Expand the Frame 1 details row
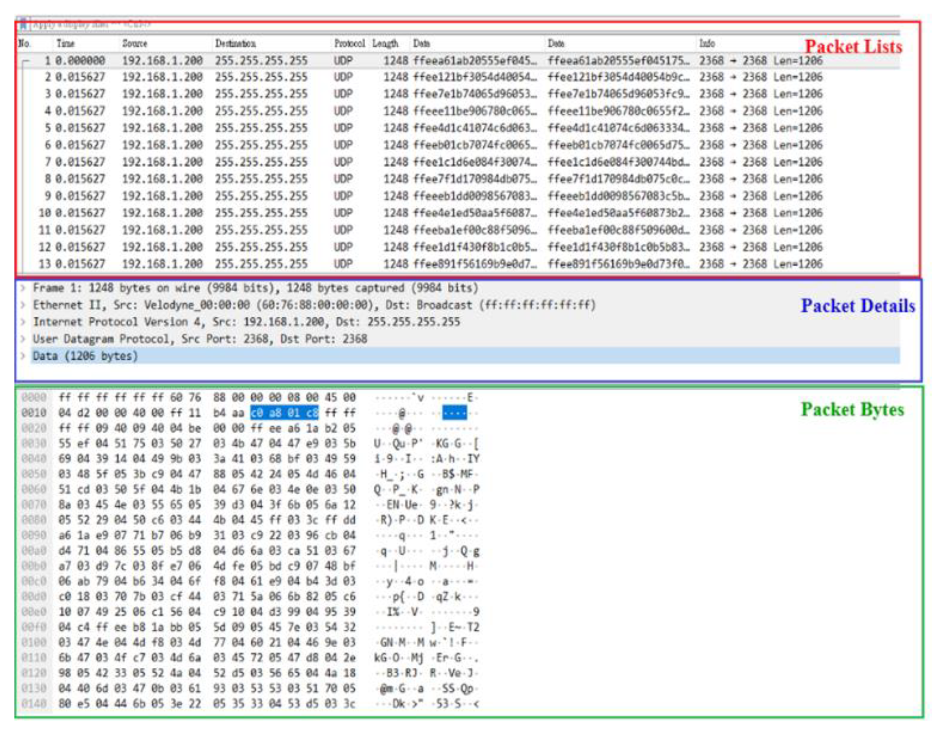Screen dimensions: 937x733 point(23,288)
